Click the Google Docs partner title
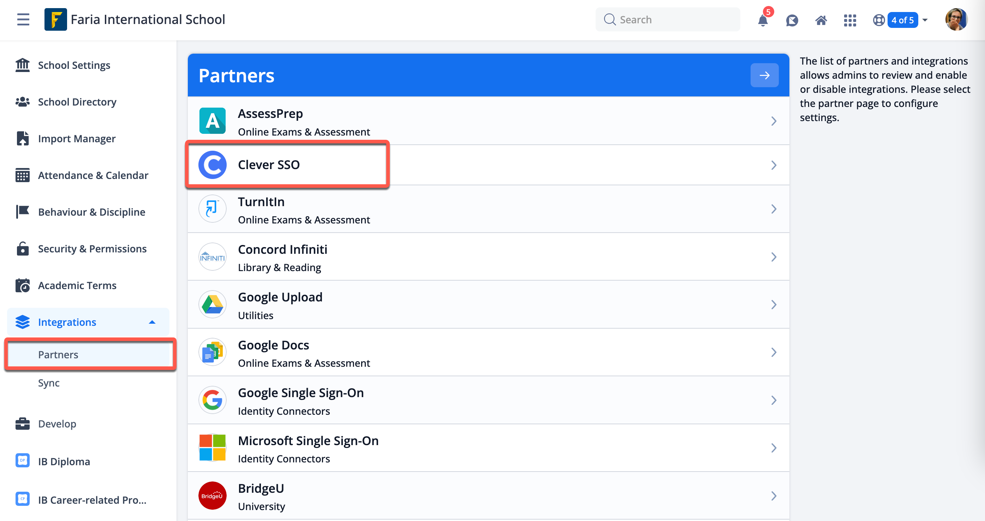The height and width of the screenshot is (521, 985). [273, 345]
